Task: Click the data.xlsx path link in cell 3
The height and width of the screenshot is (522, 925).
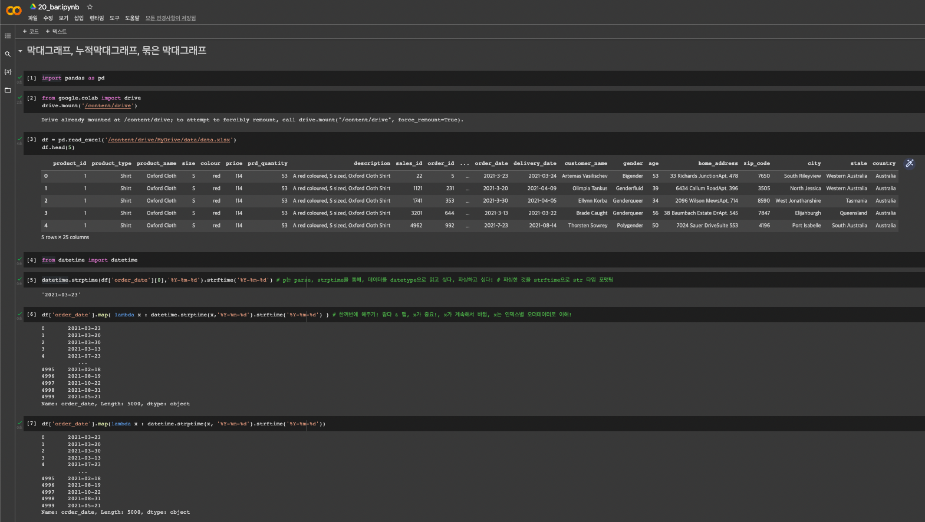Action: (x=169, y=140)
